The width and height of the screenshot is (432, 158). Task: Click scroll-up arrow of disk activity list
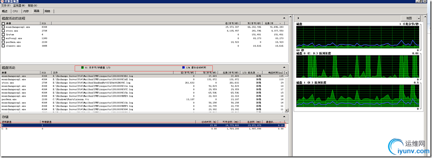[x=287, y=73]
